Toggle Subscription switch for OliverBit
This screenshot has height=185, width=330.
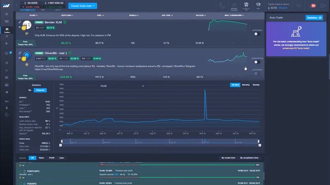[257, 62]
